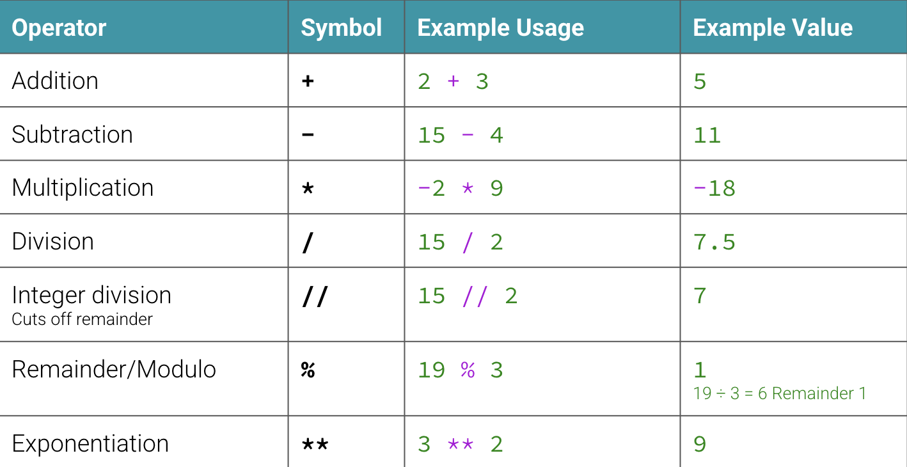Click the Symbol column header
907x467 pixels.
click(x=341, y=28)
